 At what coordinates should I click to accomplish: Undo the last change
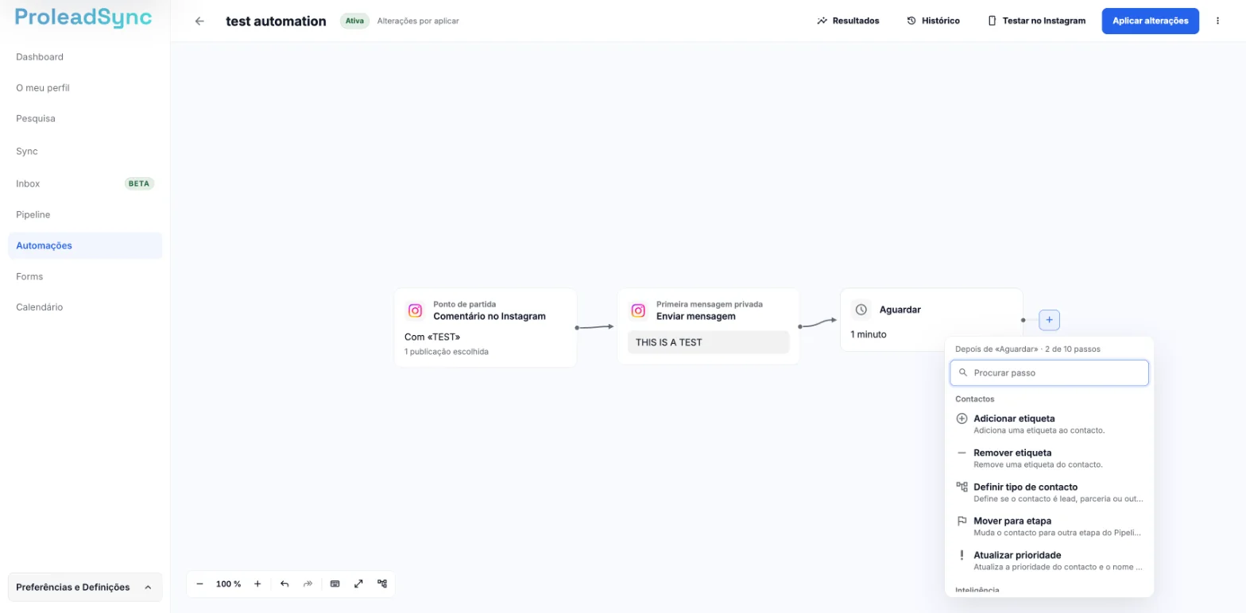[x=284, y=584]
